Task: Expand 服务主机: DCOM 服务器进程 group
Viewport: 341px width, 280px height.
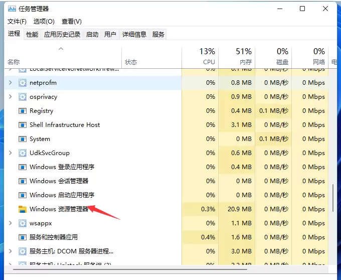Action: 10,251
